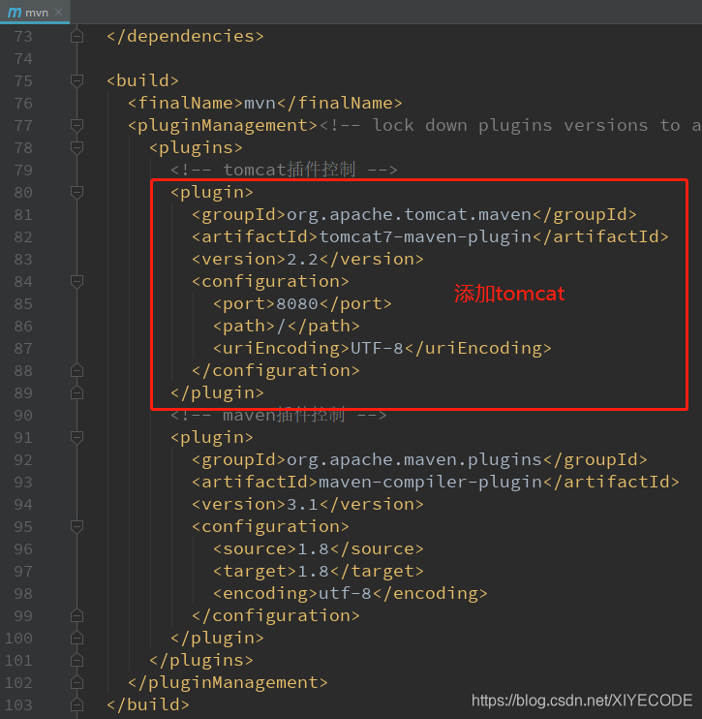Viewport: 702px width, 719px height.
Task: Click line number 74 in gutter
Action: click(x=23, y=59)
